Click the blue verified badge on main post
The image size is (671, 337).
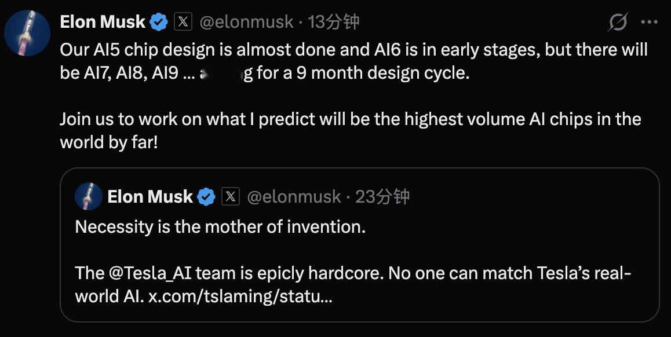[158, 23]
